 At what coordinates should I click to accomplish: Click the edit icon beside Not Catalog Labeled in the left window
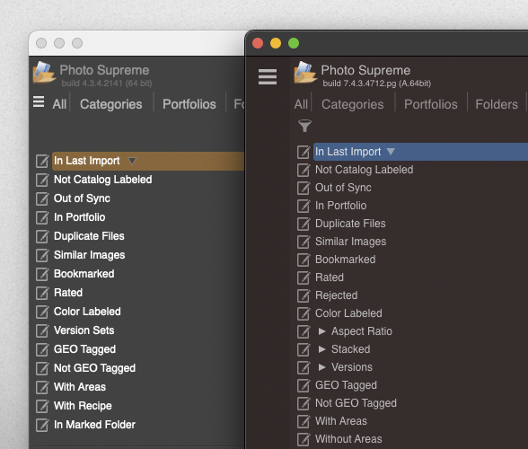[x=42, y=180]
